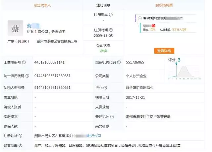Click the 公司状态 heading
212x152 pixels.
pos(103,45)
